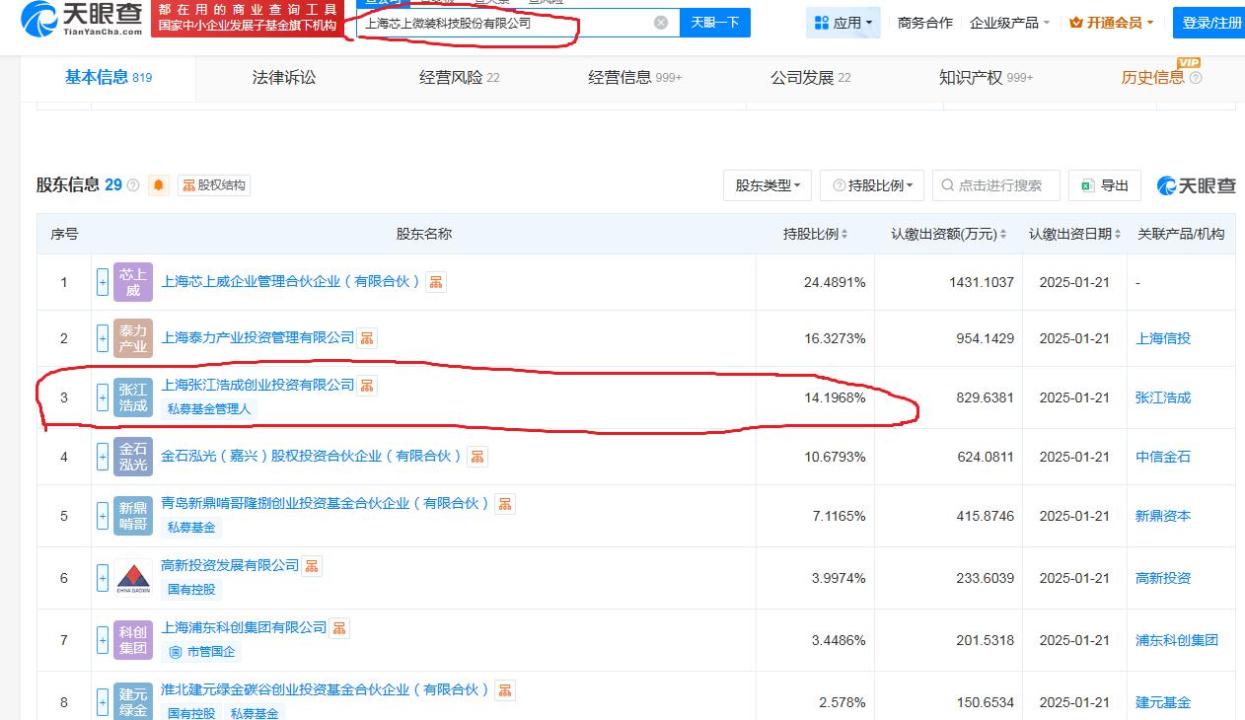Open the 应用 apps dropdown
Screen dimensions: 1245x720
tap(842, 23)
